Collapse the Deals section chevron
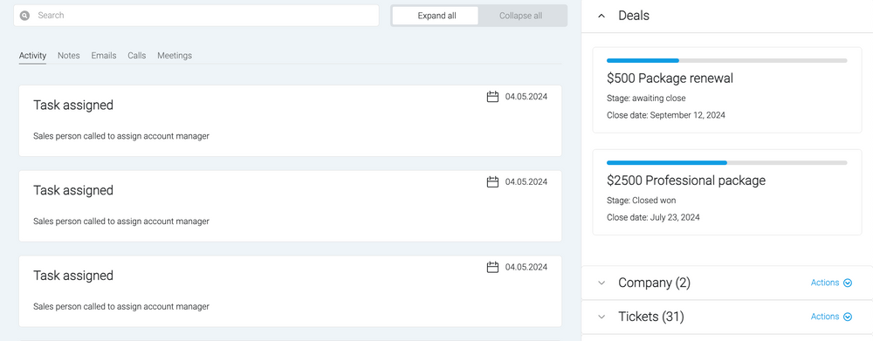Screen dimensions: 873x341 point(601,16)
